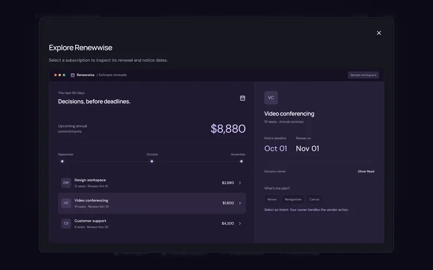Click the $4,200 amount
The width and height of the screenshot is (433, 270).
point(228,224)
